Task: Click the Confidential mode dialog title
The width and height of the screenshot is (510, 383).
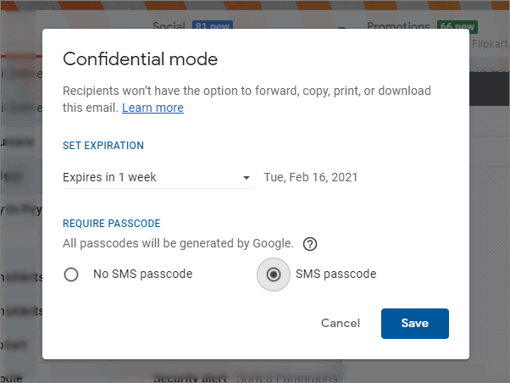Action: click(140, 59)
